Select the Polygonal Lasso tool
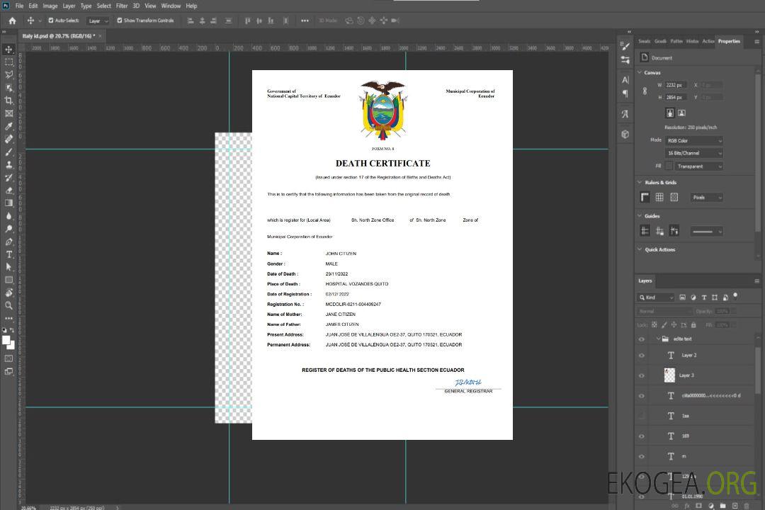 coord(8,74)
